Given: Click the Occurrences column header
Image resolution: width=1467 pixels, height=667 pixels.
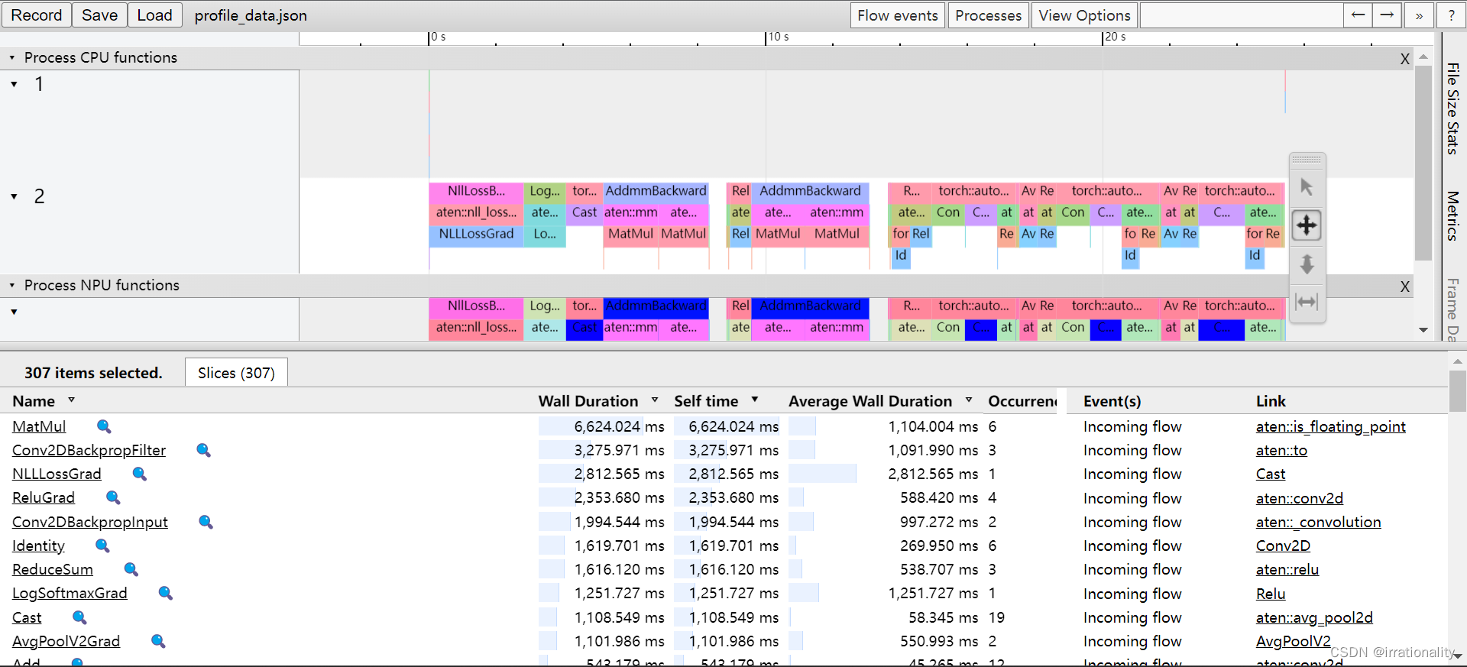Looking at the screenshot, I should [x=1022, y=401].
